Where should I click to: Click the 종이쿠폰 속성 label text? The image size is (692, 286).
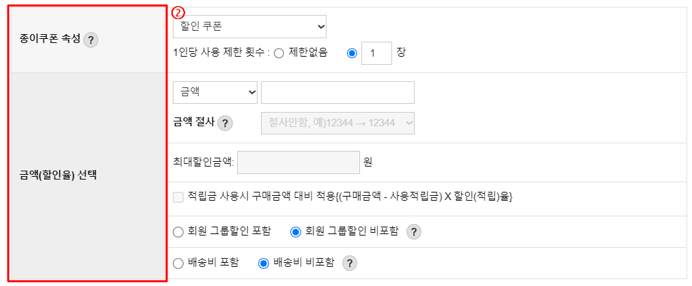click(50, 39)
